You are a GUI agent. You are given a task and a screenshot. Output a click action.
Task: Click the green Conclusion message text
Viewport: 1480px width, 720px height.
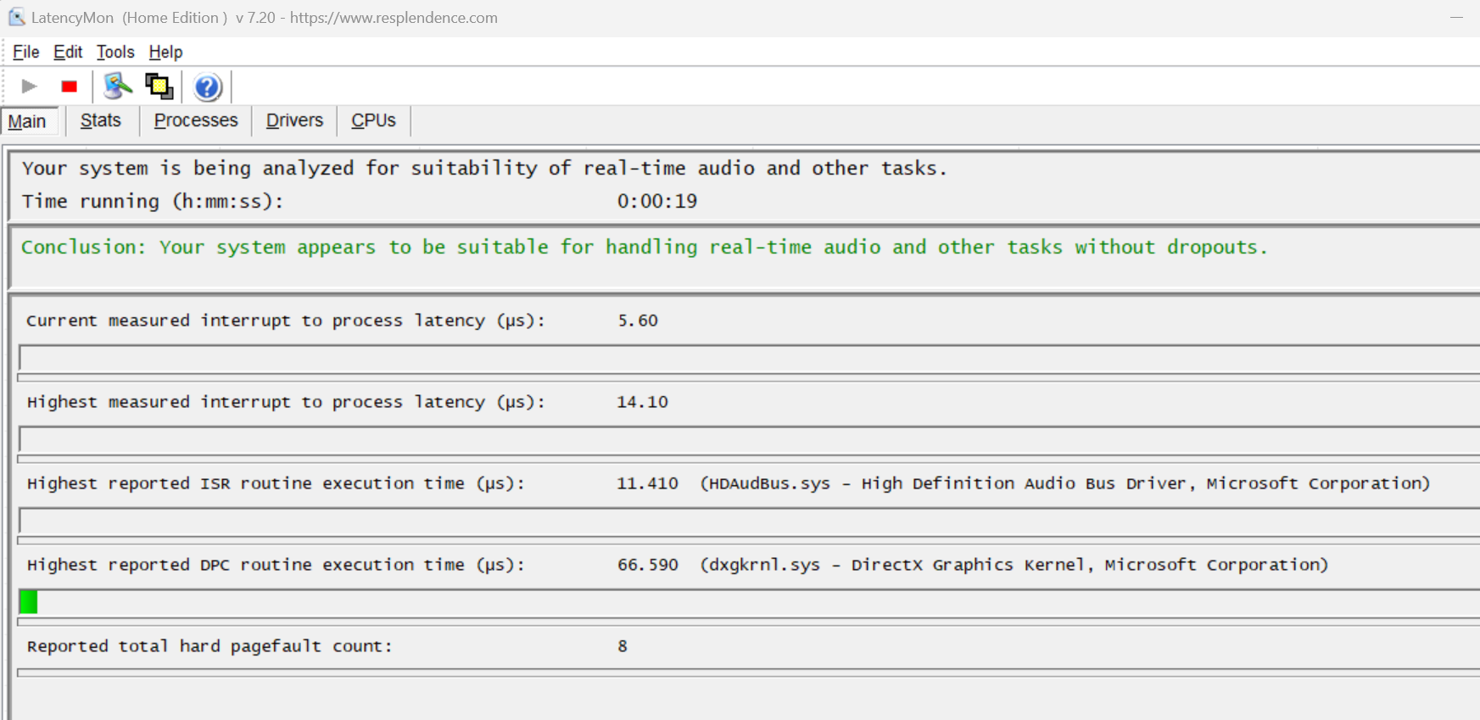point(645,247)
